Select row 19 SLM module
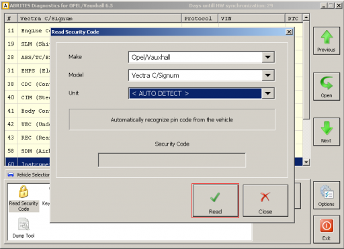Screen dimensions: 344x249 click(28, 44)
